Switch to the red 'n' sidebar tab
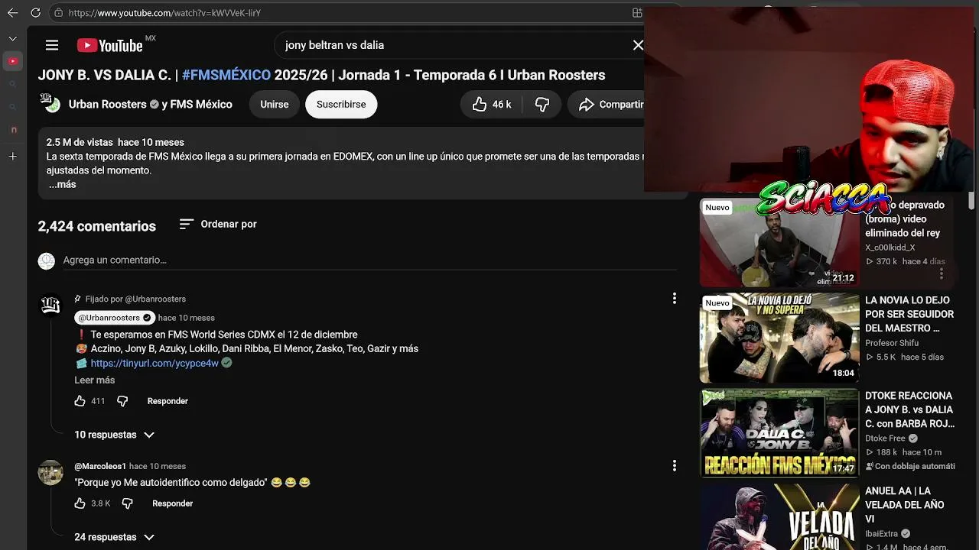Image resolution: width=979 pixels, height=550 pixels. (x=13, y=130)
